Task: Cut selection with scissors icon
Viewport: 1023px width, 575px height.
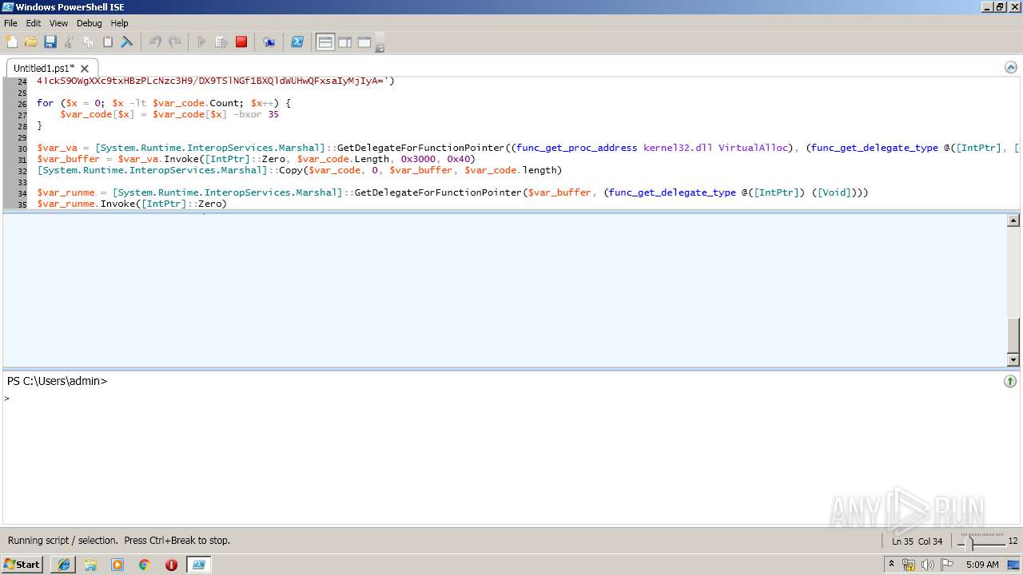Action: (69, 42)
